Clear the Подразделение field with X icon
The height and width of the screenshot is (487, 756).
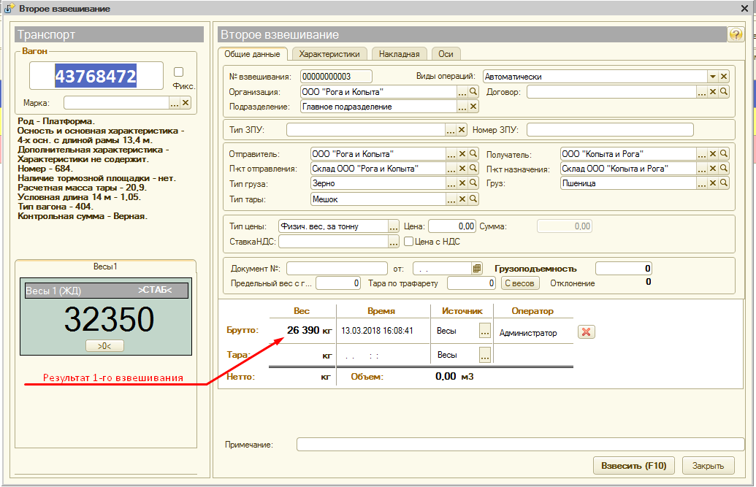pos(473,107)
